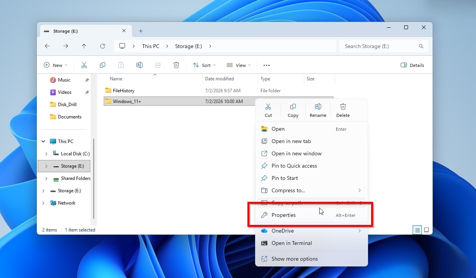This screenshot has width=476, height=278.
Task: Close the Storage (E:) tab
Action: [x=124, y=31]
